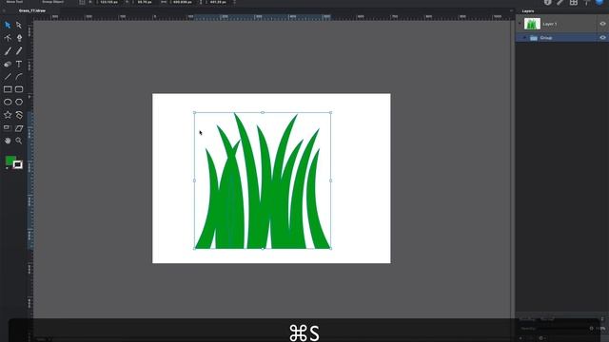Viewport: 609px width, 342px height.
Task: Select the Line tool
Action: 8,77
